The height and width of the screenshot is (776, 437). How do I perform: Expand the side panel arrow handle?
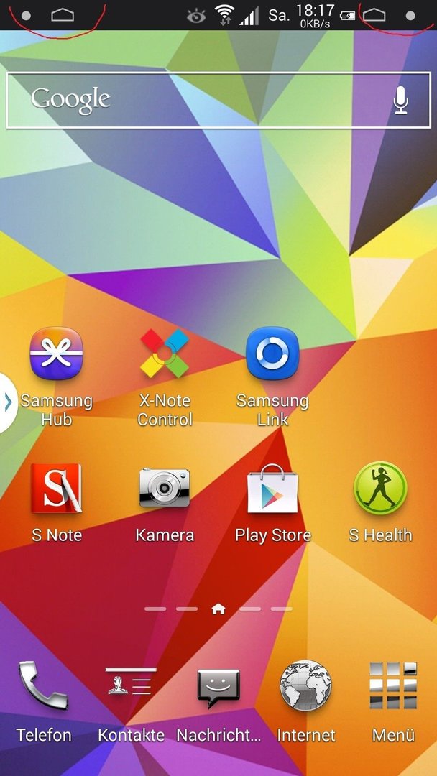(x=7, y=403)
